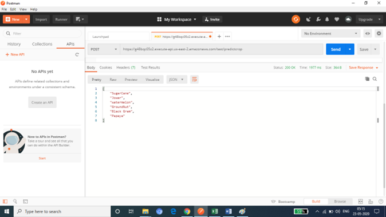The image size is (386, 217).
Task: Open new window icon dropdown in toolbar
Action: coord(80,19)
